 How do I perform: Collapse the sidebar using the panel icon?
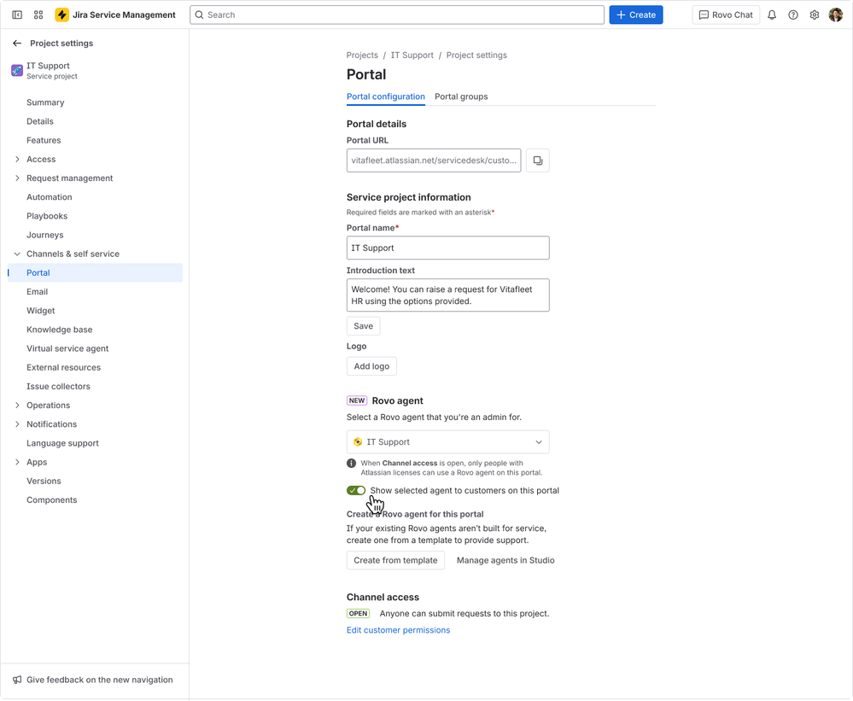tap(17, 15)
